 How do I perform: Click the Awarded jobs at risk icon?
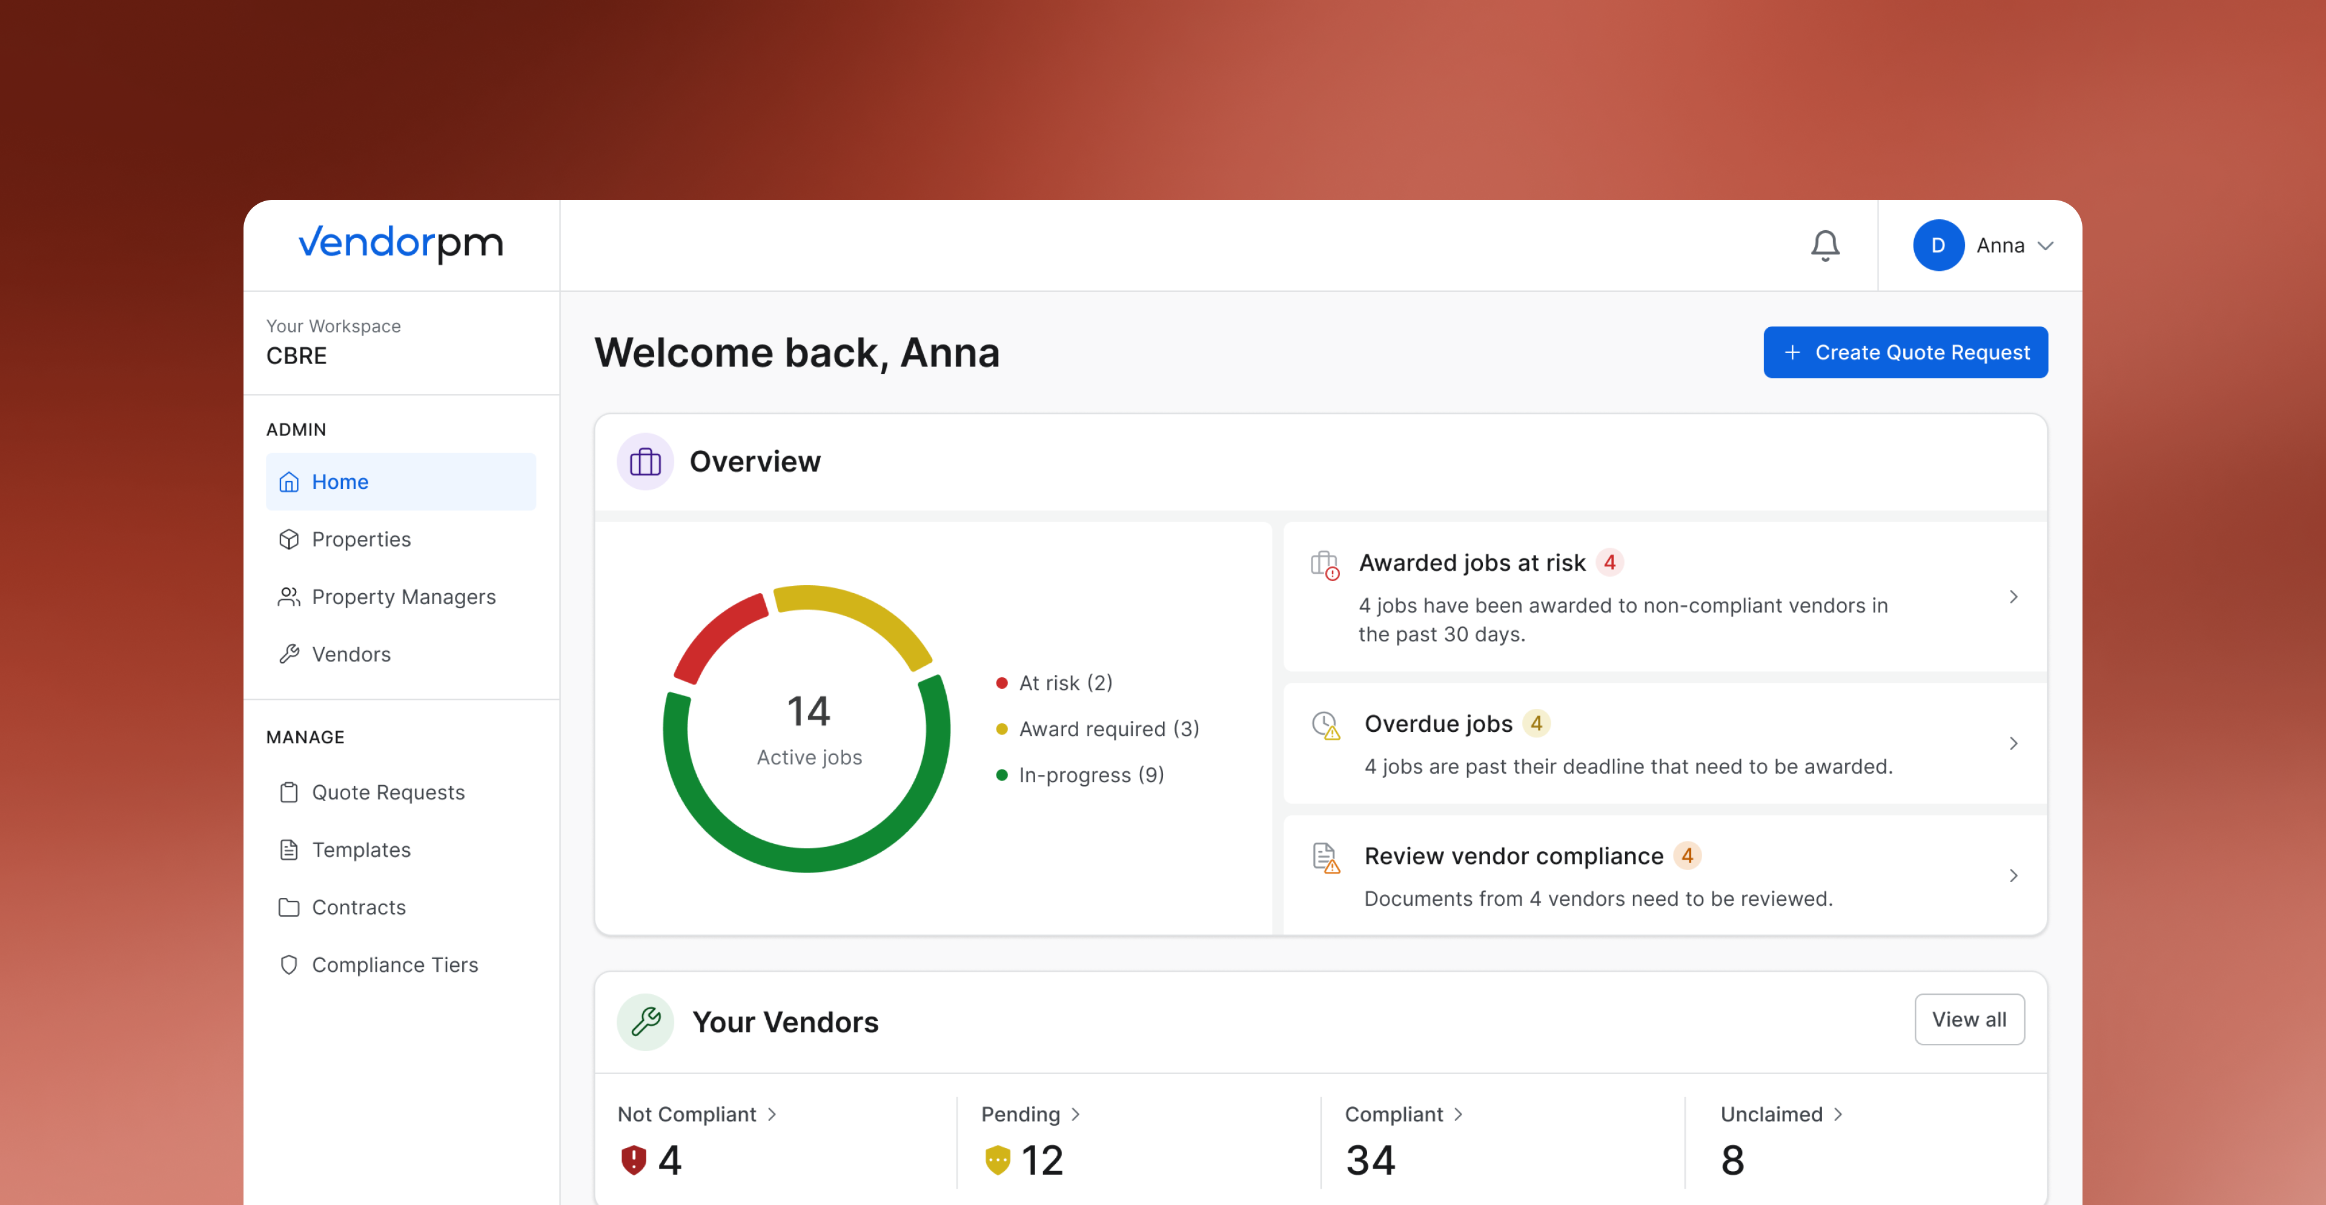click(1325, 565)
